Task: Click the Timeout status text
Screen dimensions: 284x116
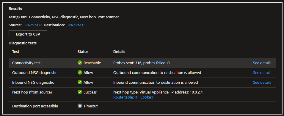Action: 91,106
